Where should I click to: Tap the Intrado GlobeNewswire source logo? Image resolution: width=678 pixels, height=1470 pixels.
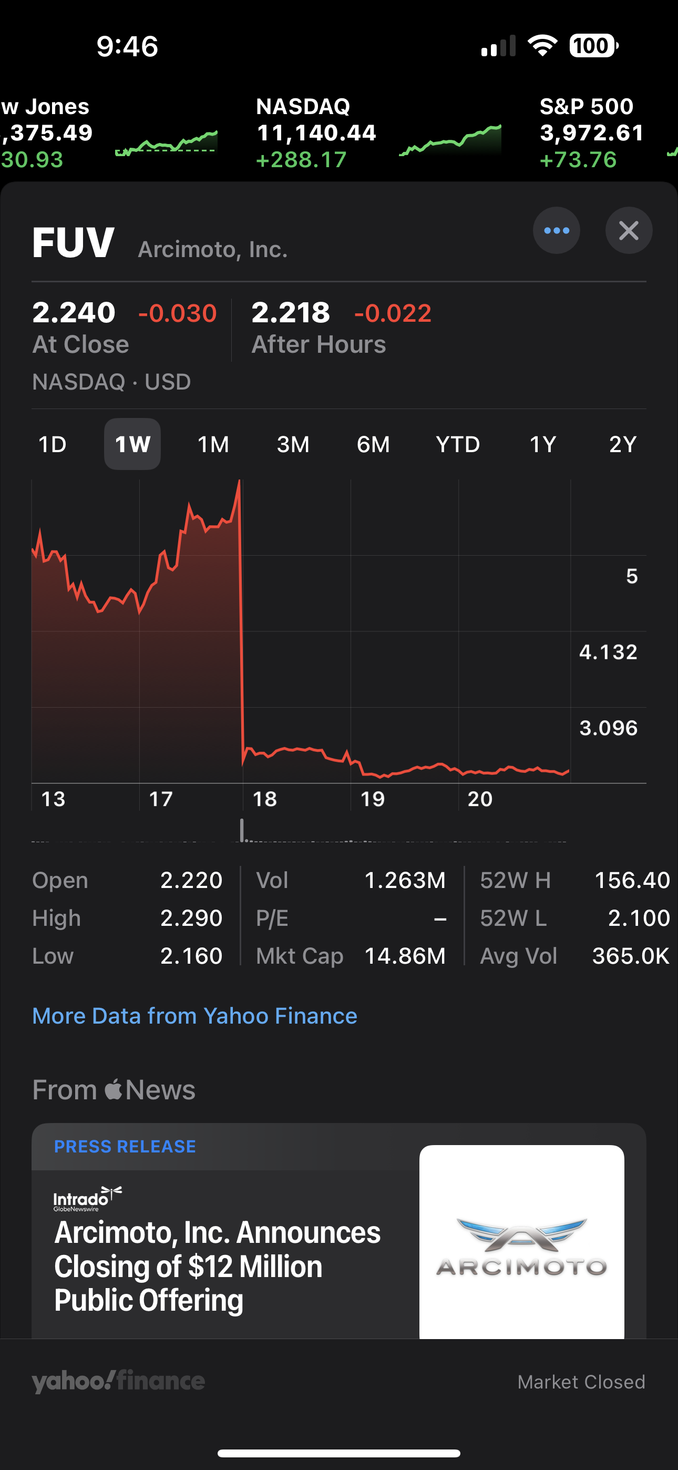tap(87, 1198)
